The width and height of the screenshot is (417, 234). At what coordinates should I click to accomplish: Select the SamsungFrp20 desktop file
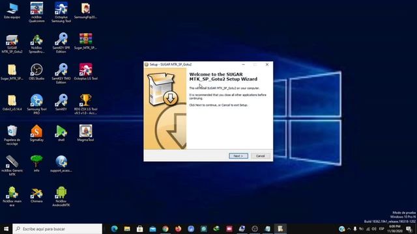pos(85,11)
